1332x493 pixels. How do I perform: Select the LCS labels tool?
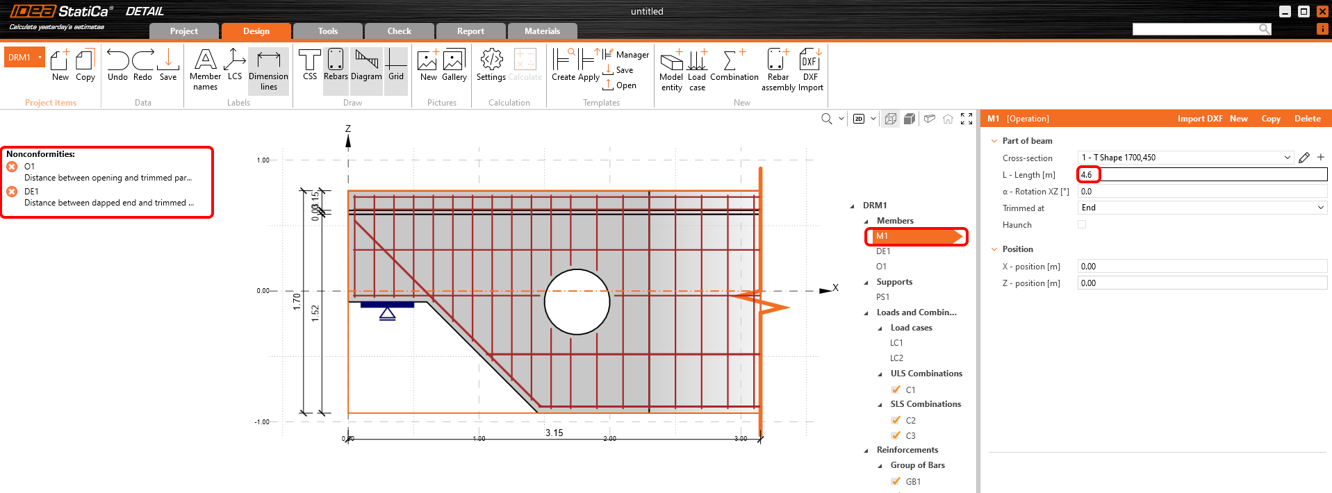pyautogui.click(x=235, y=66)
